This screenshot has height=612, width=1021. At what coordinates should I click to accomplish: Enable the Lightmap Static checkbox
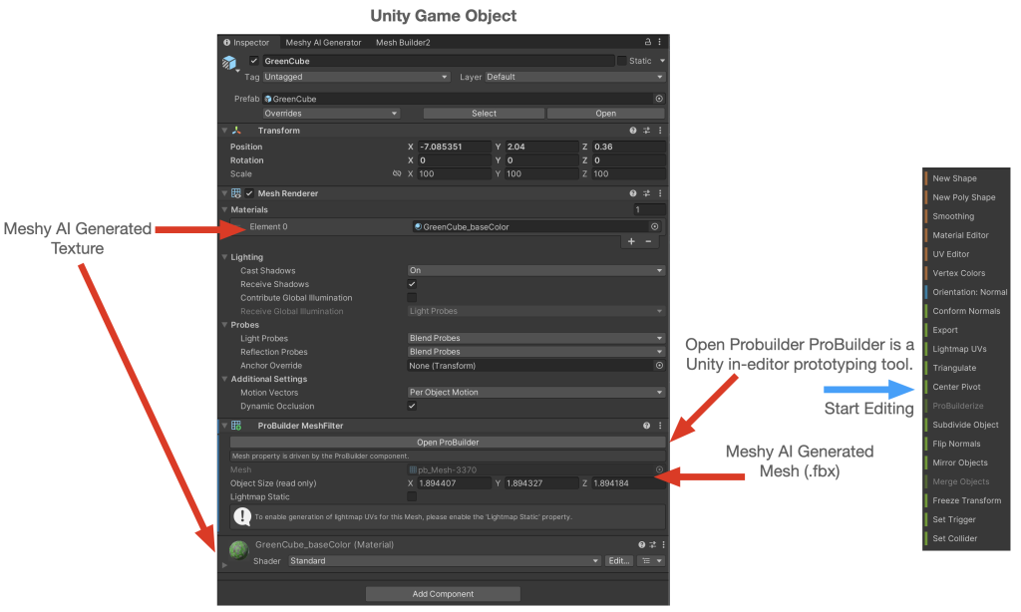tap(413, 496)
